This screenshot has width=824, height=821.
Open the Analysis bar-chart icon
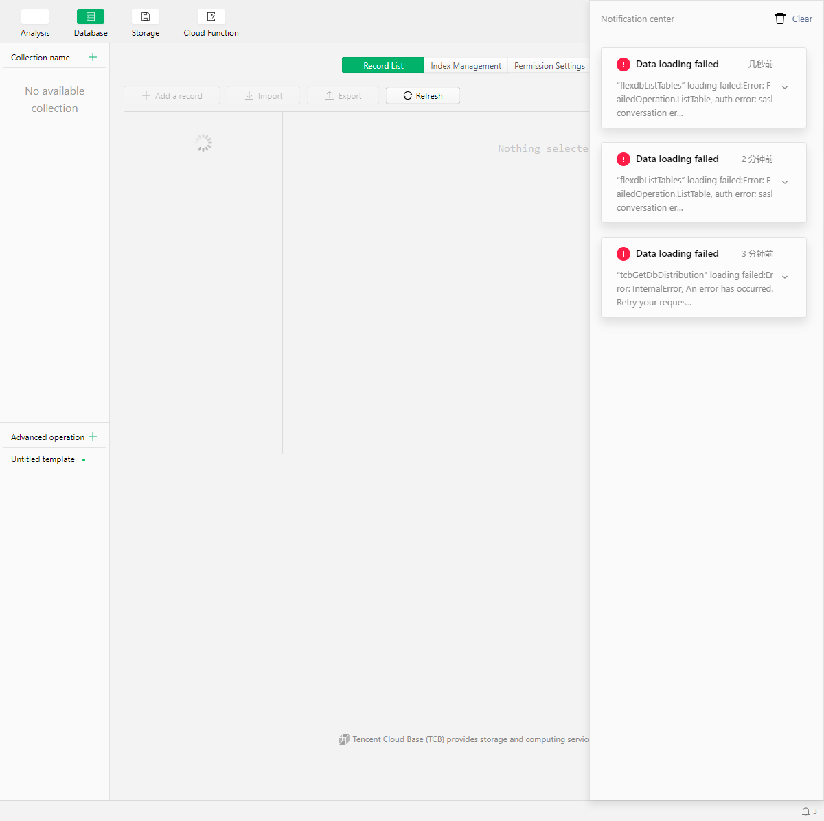tap(35, 16)
